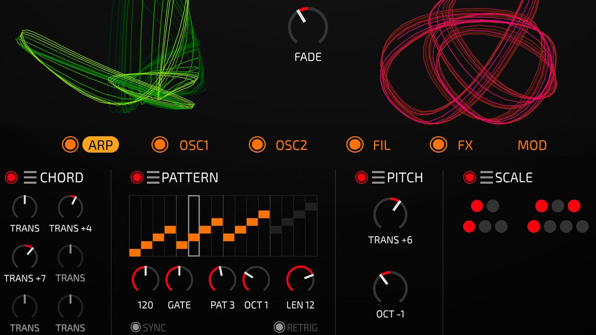Click the first orange step in pattern grid
The width and height of the screenshot is (596, 335).
click(135, 252)
